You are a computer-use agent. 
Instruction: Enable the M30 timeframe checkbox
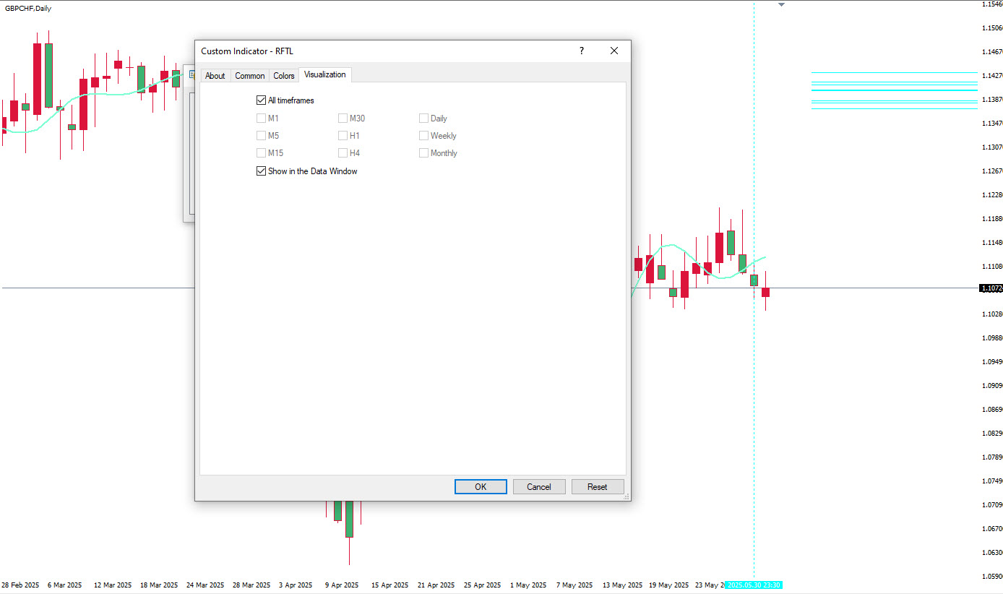343,119
